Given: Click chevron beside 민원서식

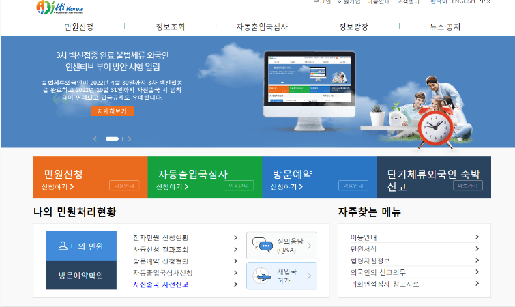Looking at the screenshot, I should pyautogui.click(x=477, y=248).
